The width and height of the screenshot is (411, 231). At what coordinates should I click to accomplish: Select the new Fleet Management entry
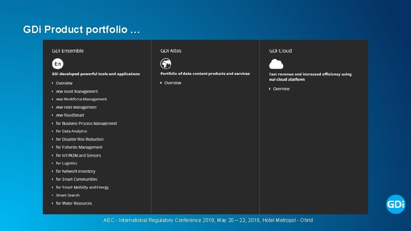click(x=76, y=107)
